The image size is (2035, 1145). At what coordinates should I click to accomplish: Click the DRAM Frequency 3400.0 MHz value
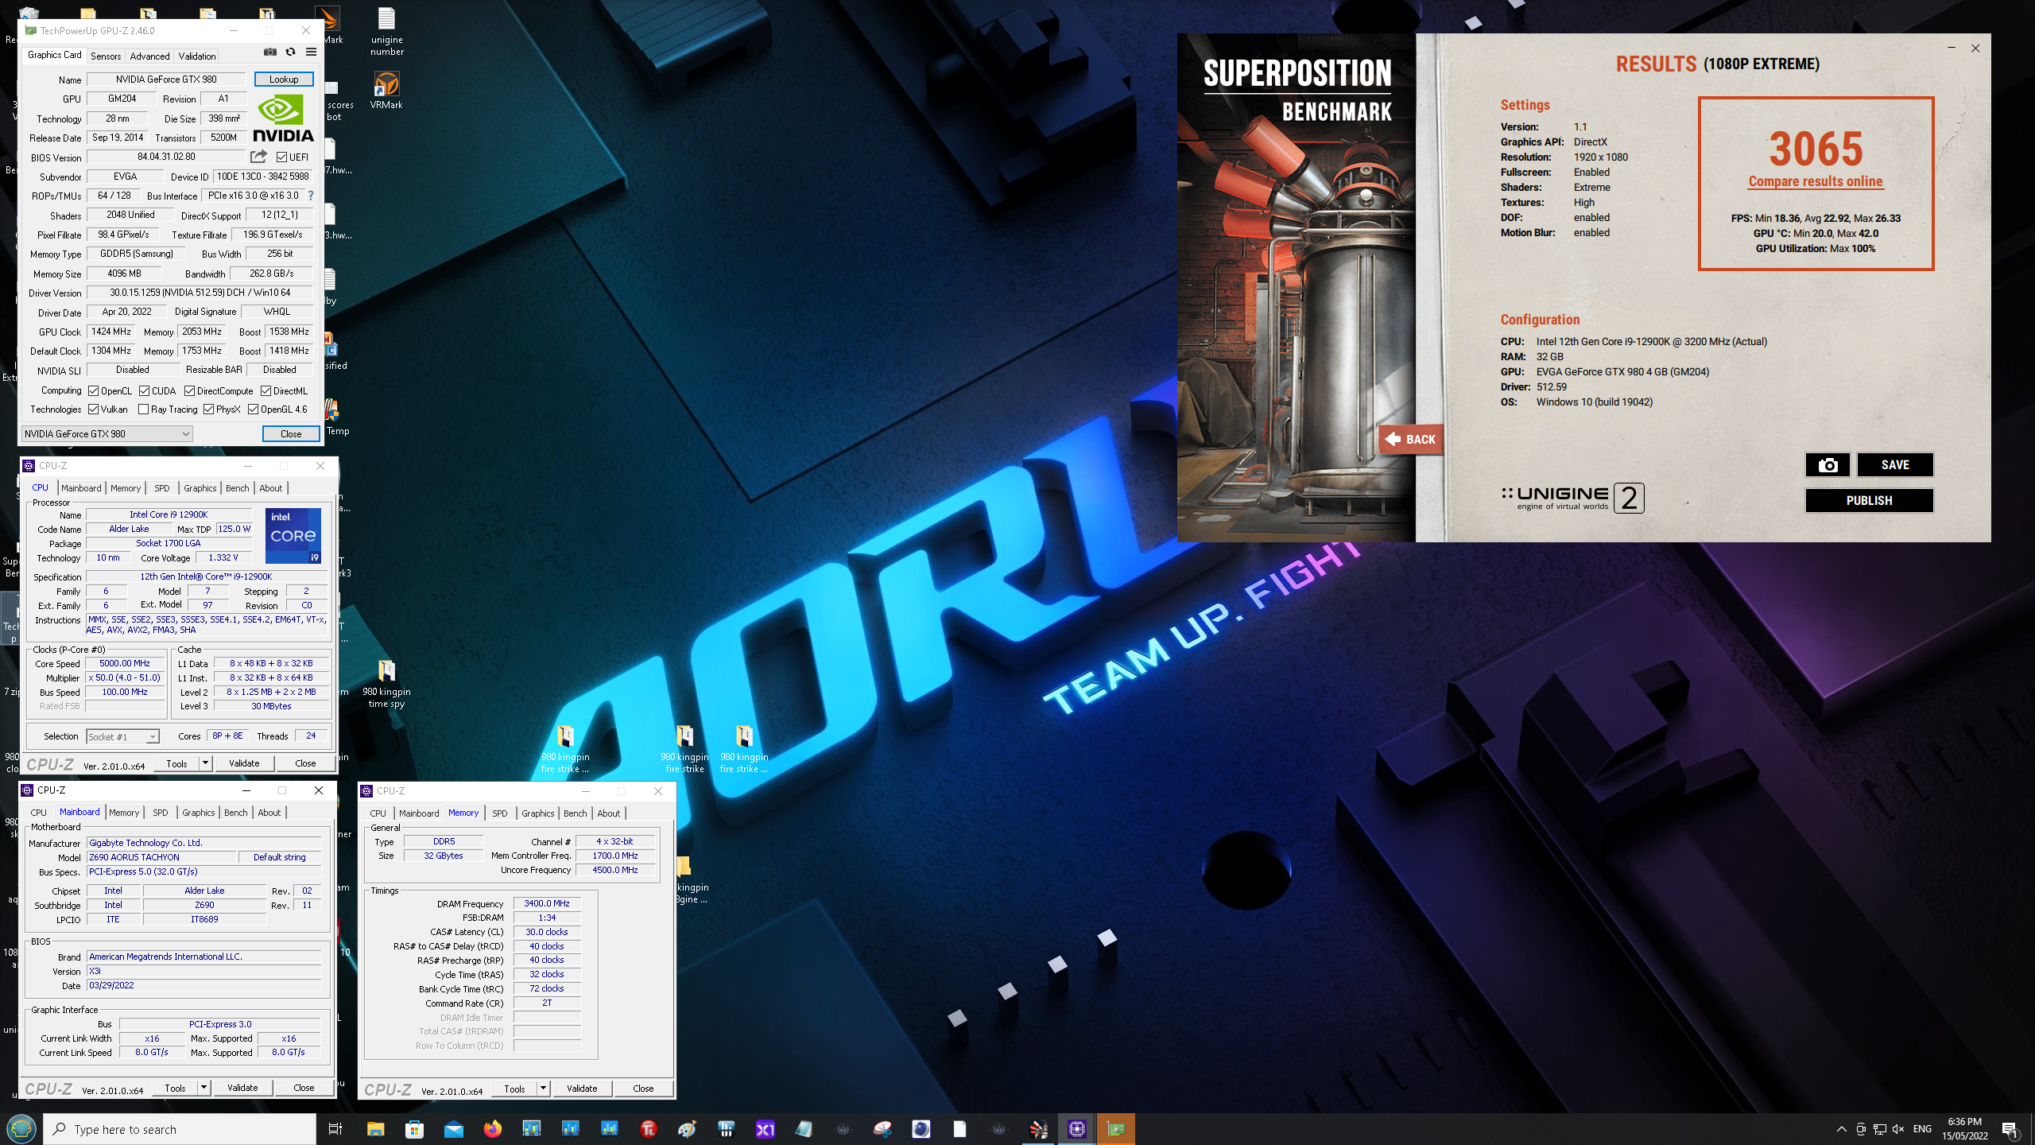point(547,903)
